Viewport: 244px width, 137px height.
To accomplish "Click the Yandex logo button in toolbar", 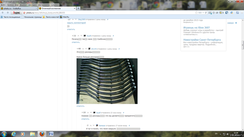I will [x=16, y=13].
